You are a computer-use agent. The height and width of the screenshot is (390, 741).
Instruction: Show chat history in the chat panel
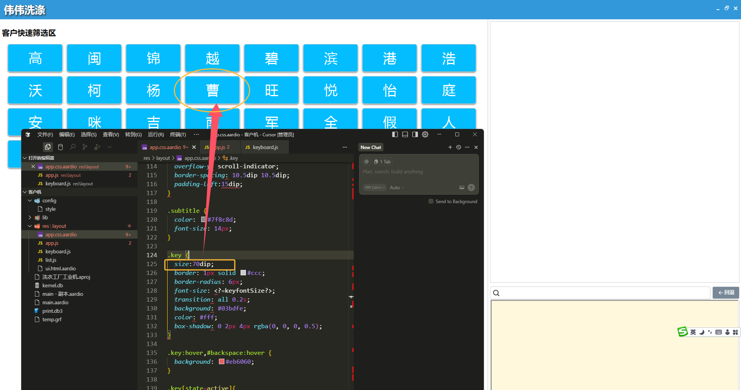[x=459, y=147]
